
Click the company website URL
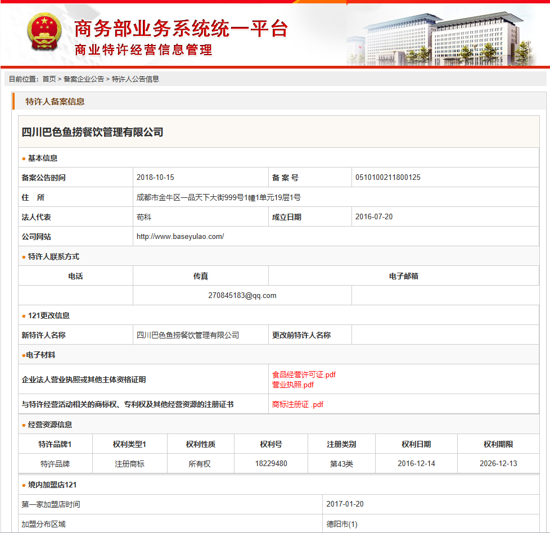coord(180,237)
